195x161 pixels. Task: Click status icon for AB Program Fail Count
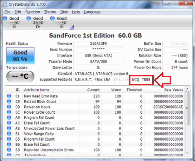click(x=9, y=117)
